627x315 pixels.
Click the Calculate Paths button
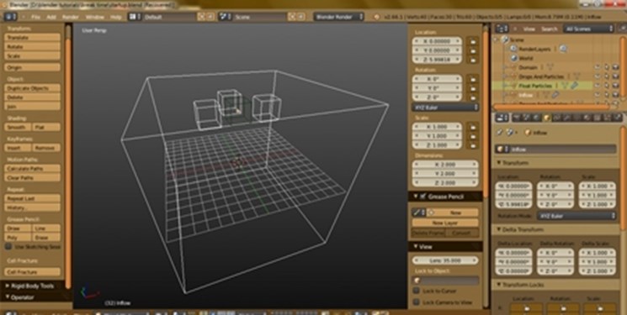32,169
